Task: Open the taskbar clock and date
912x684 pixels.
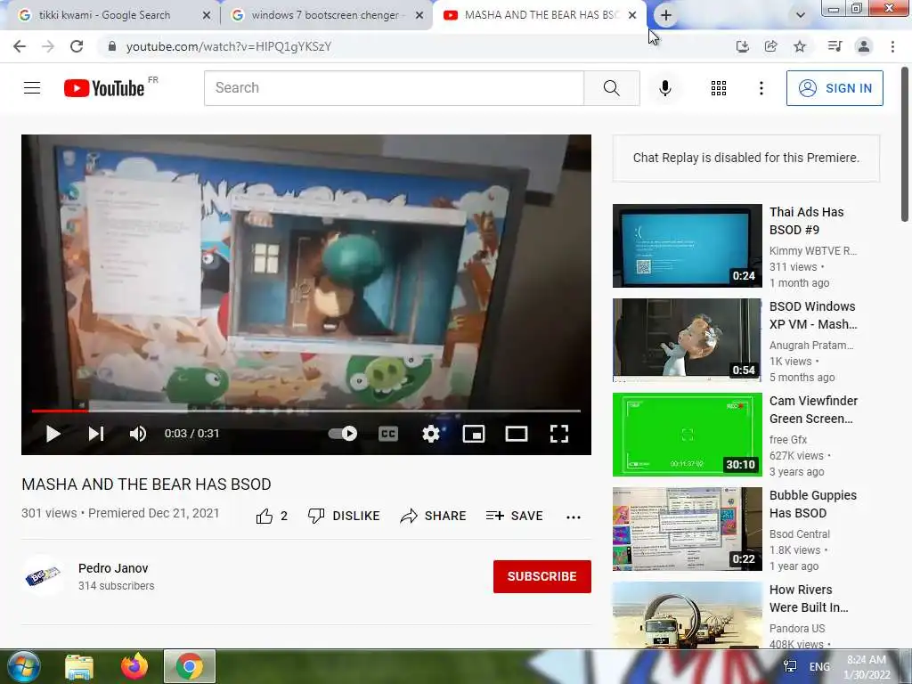Action: 867,667
